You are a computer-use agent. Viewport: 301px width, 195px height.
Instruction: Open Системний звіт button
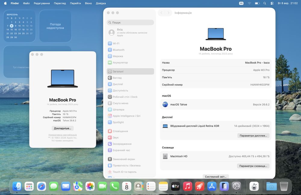216,177
